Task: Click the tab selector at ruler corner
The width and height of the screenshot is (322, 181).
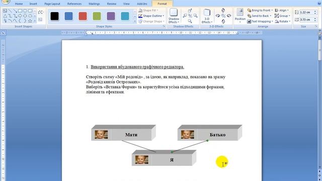Action: [3, 33]
